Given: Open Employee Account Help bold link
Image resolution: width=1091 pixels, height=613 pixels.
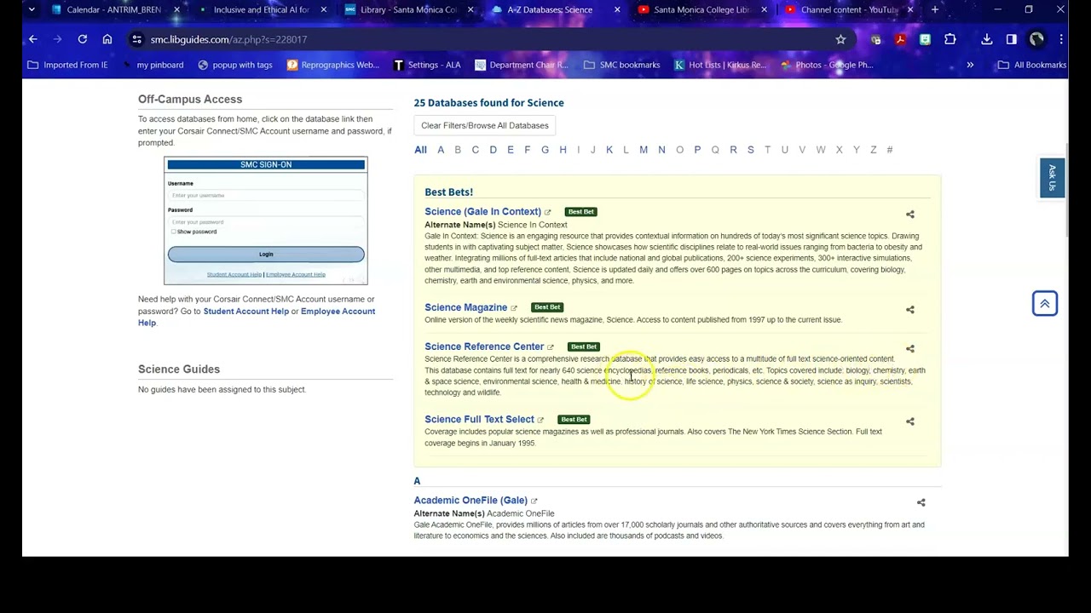Looking at the screenshot, I should 338,312.
